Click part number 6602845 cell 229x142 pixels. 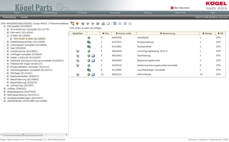[x=117, y=51]
